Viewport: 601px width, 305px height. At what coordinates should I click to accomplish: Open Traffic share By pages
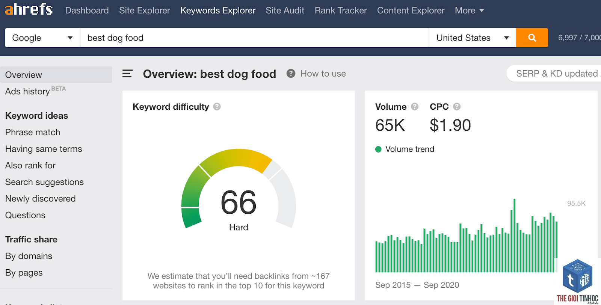click(24, 273)
